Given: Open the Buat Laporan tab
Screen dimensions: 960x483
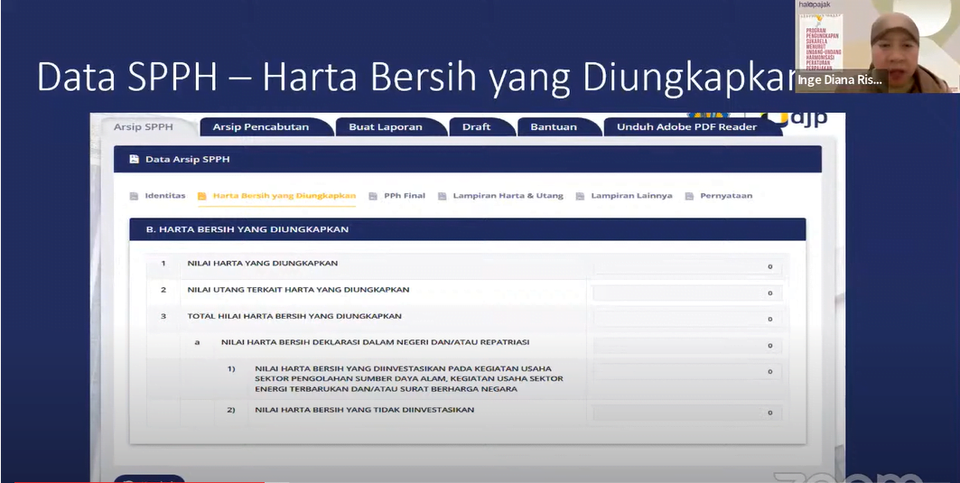Looking at the screenshot, I should click(x=385, y=127).
